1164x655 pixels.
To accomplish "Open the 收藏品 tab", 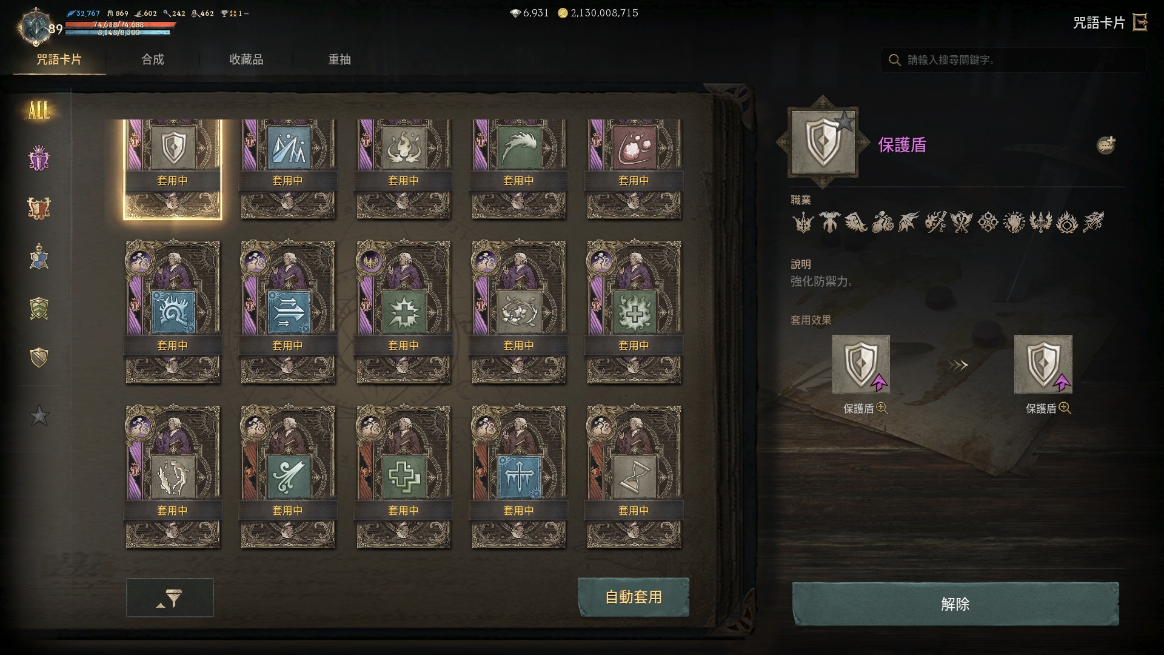I will (246, 59).
